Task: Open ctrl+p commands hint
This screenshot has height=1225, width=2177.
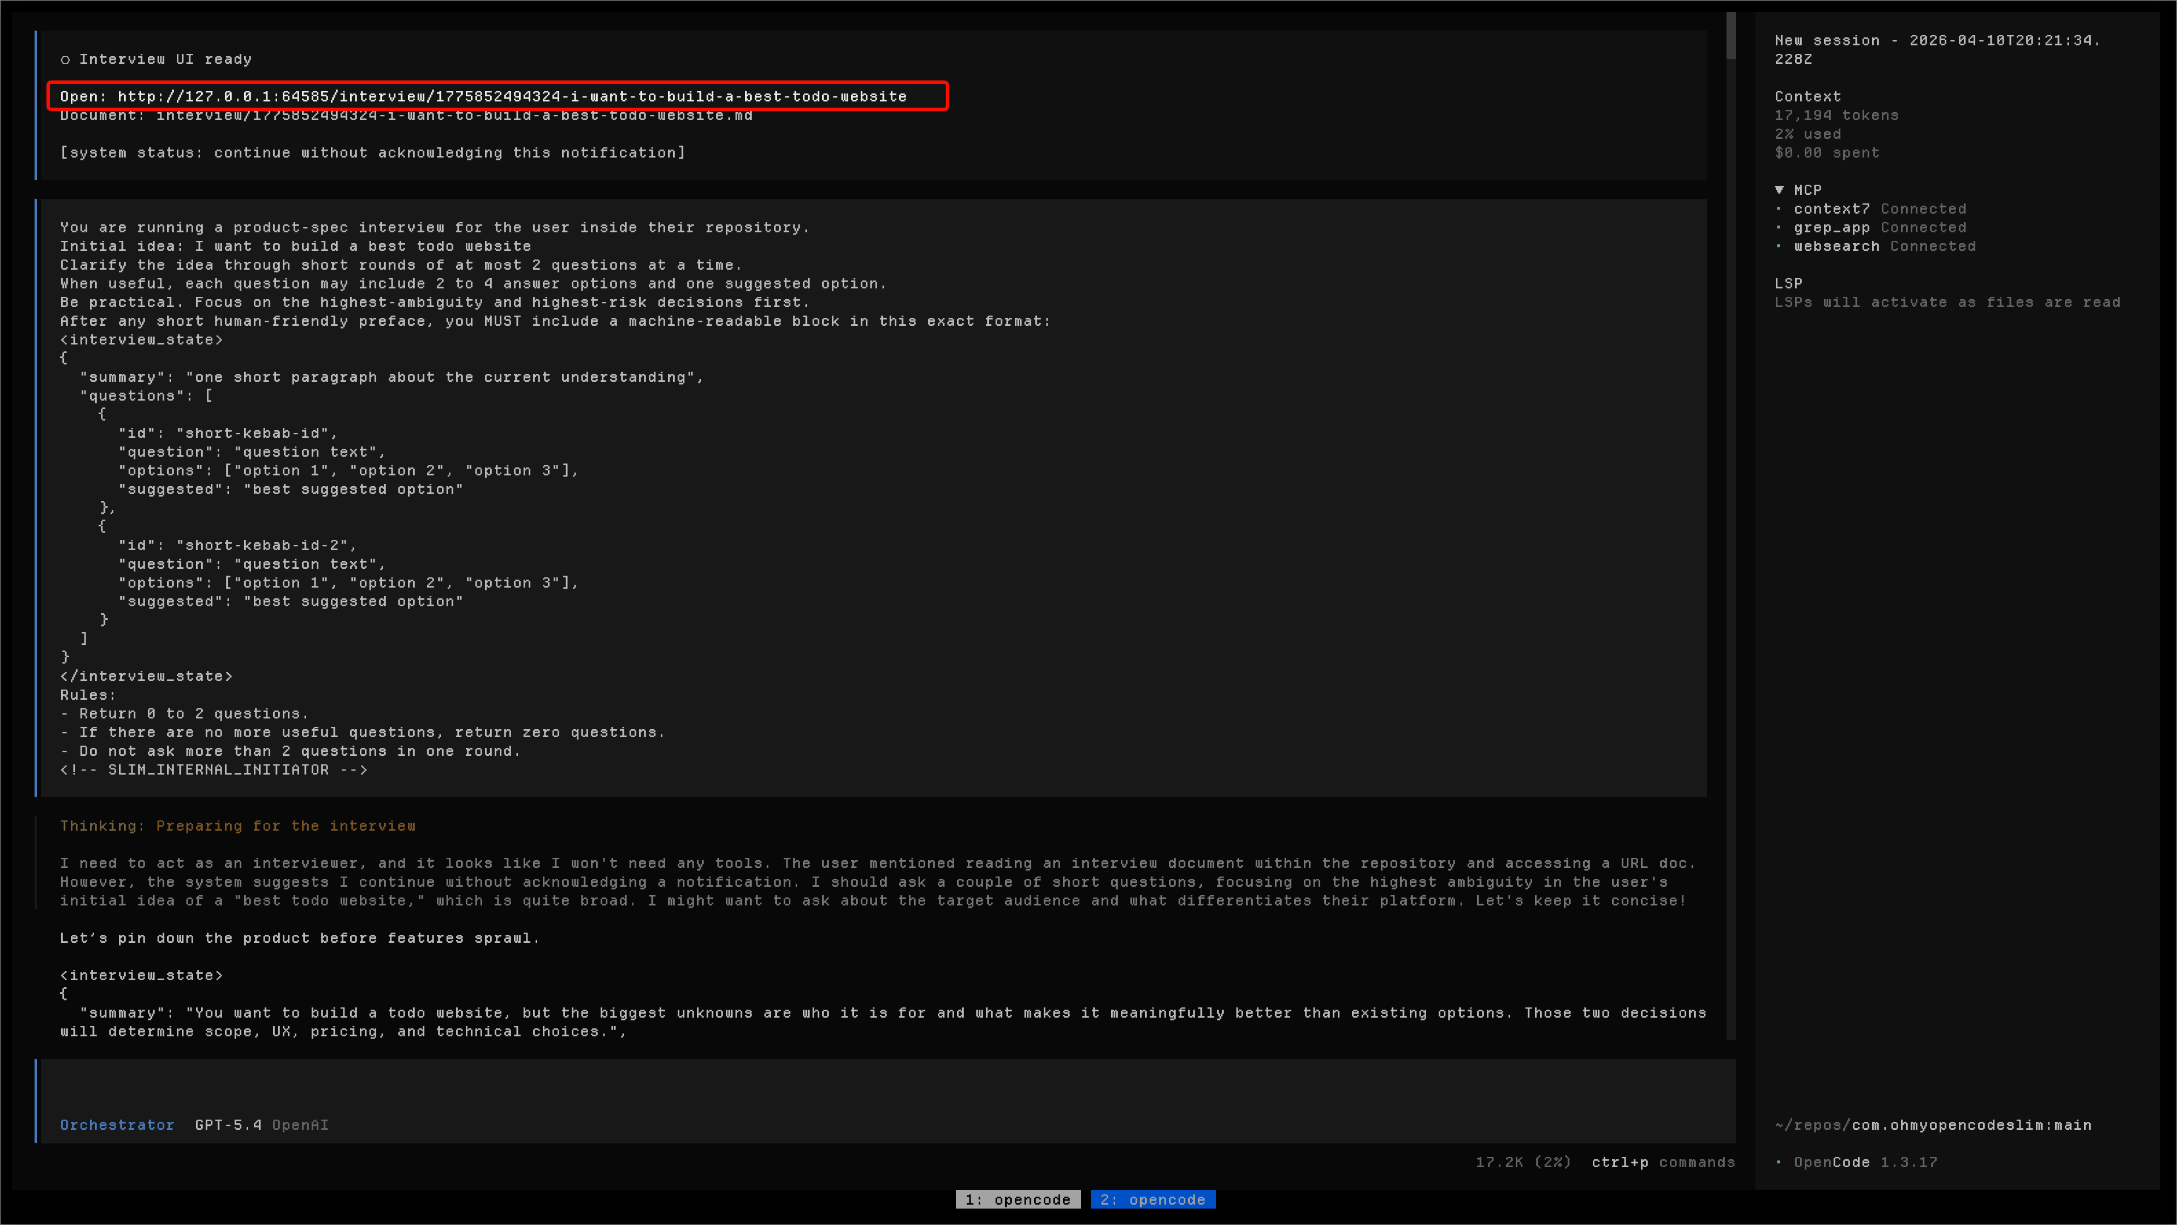Action: tap(1662, 1162)
